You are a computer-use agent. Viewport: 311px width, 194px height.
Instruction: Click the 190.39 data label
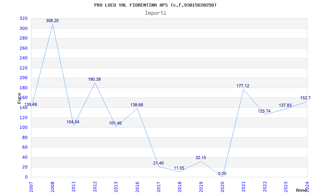click(x=94, y=79)
